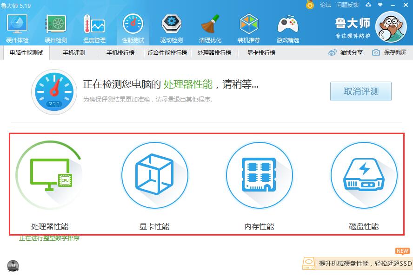Open 游戏精选 game selection
This screenshot has width=413, height=275.
(287, 26)
